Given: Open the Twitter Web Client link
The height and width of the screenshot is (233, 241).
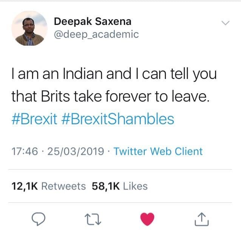Looking at the screenshot, I should 158,151.
